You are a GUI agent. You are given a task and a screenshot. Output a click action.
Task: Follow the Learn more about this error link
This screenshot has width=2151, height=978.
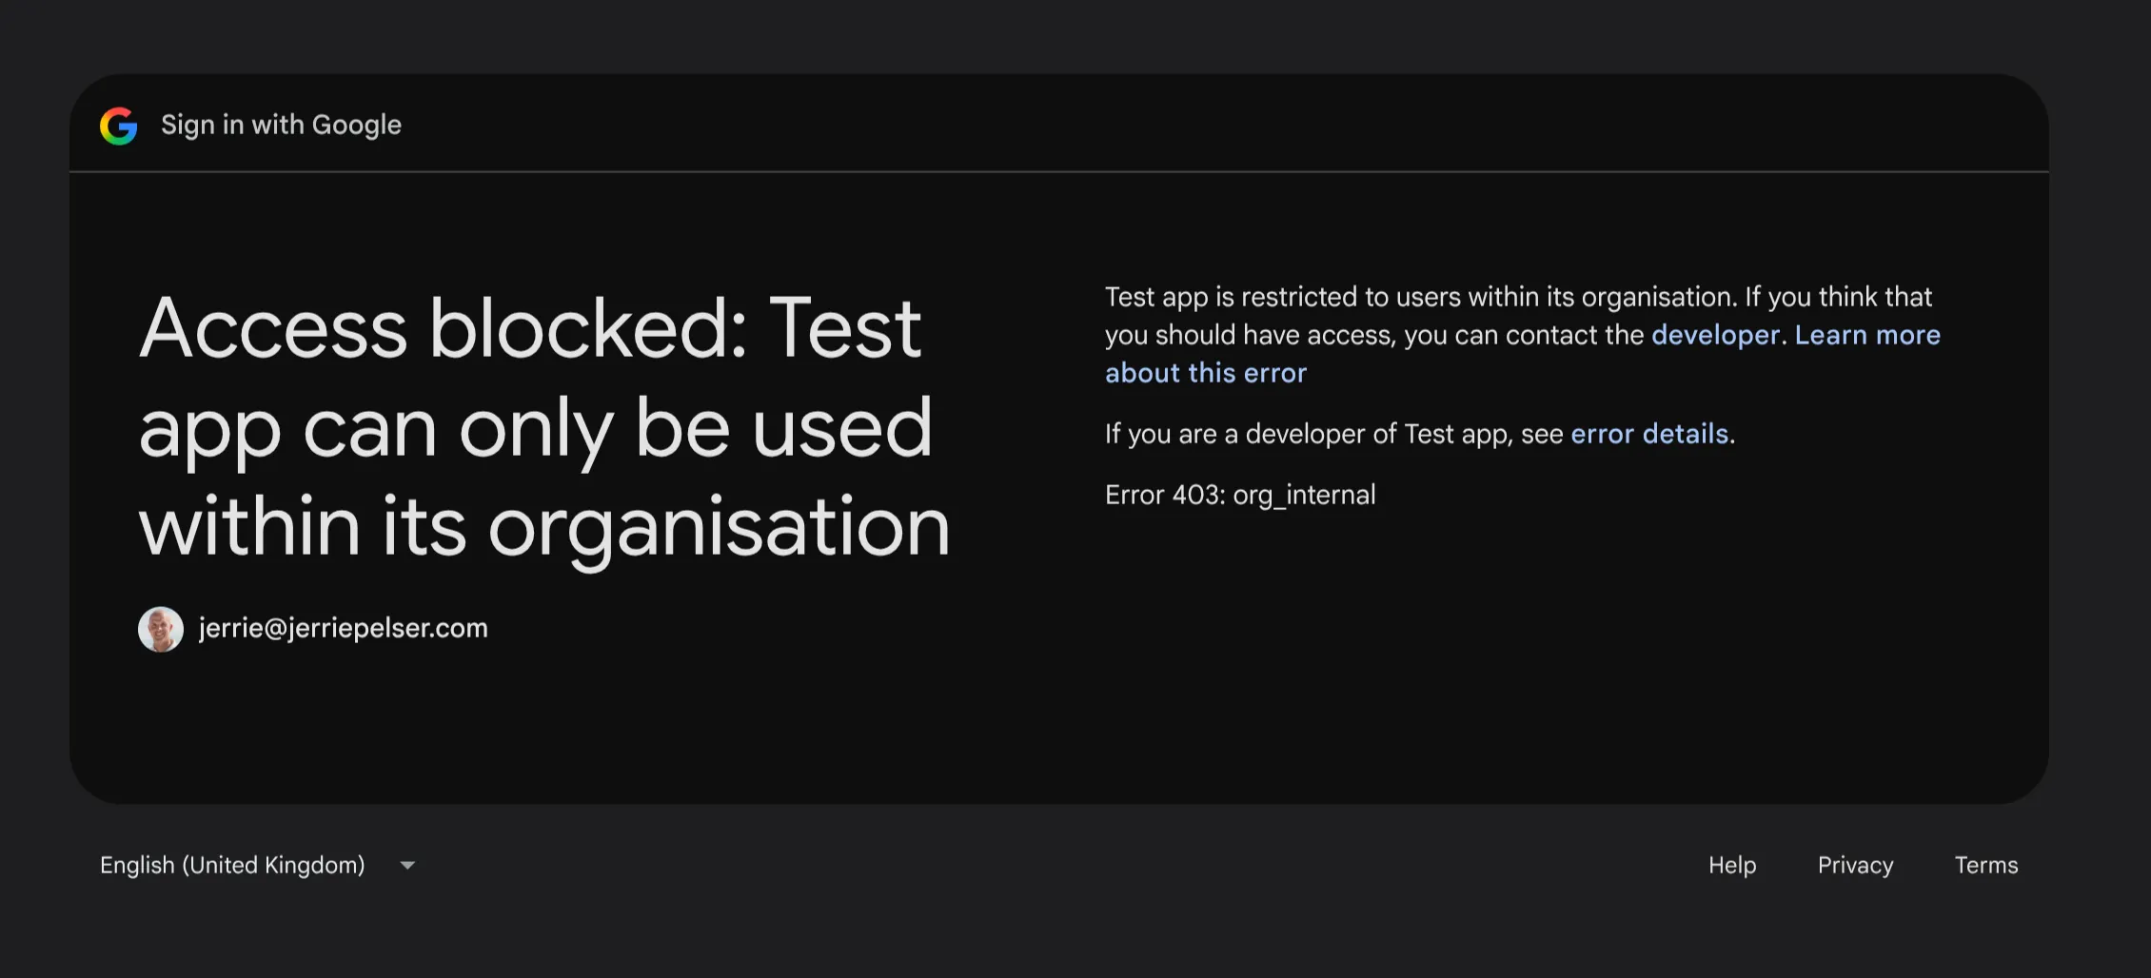(1523, 354)
